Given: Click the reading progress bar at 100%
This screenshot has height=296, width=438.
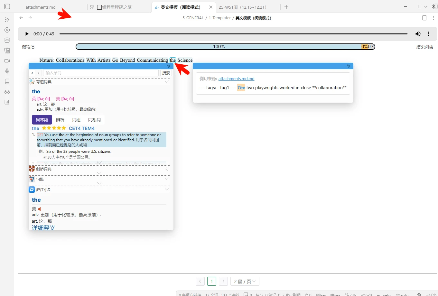Looking at the screenshot, I should (219, 47).
